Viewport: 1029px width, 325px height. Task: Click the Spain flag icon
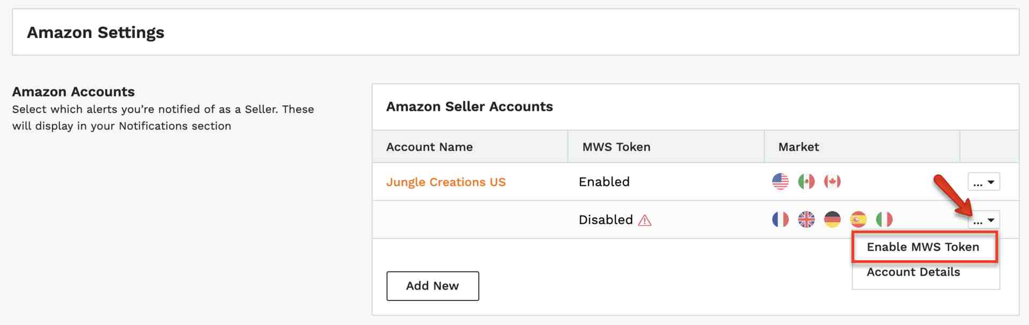tap(858, 220)
